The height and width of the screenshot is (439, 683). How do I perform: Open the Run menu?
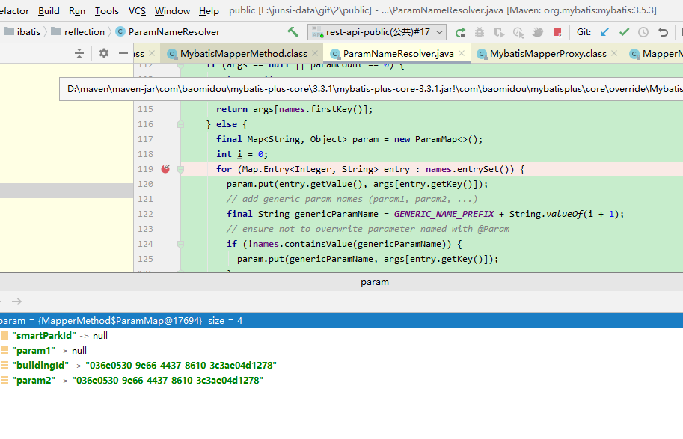(x=77, y=11)
